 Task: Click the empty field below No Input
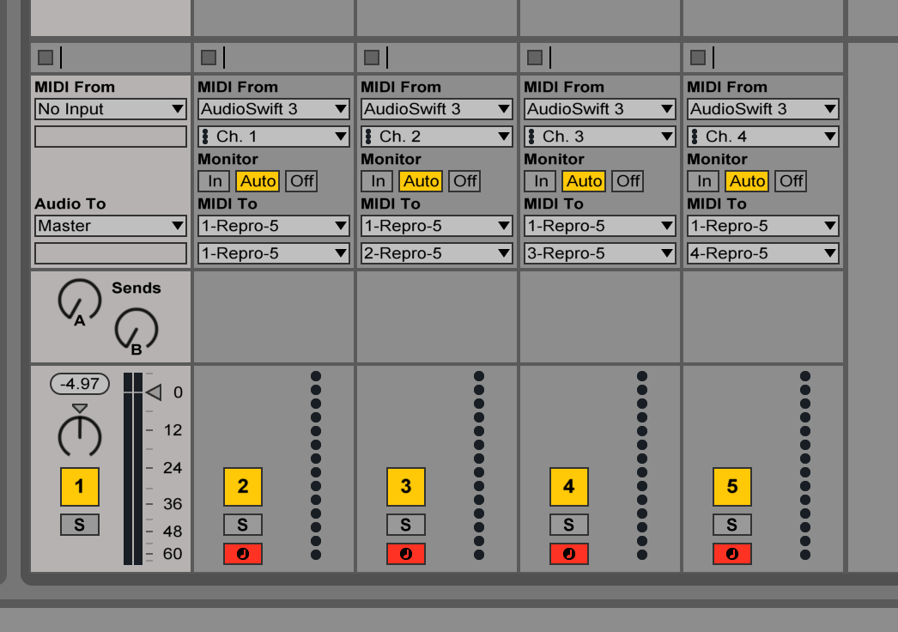(111, 137)
